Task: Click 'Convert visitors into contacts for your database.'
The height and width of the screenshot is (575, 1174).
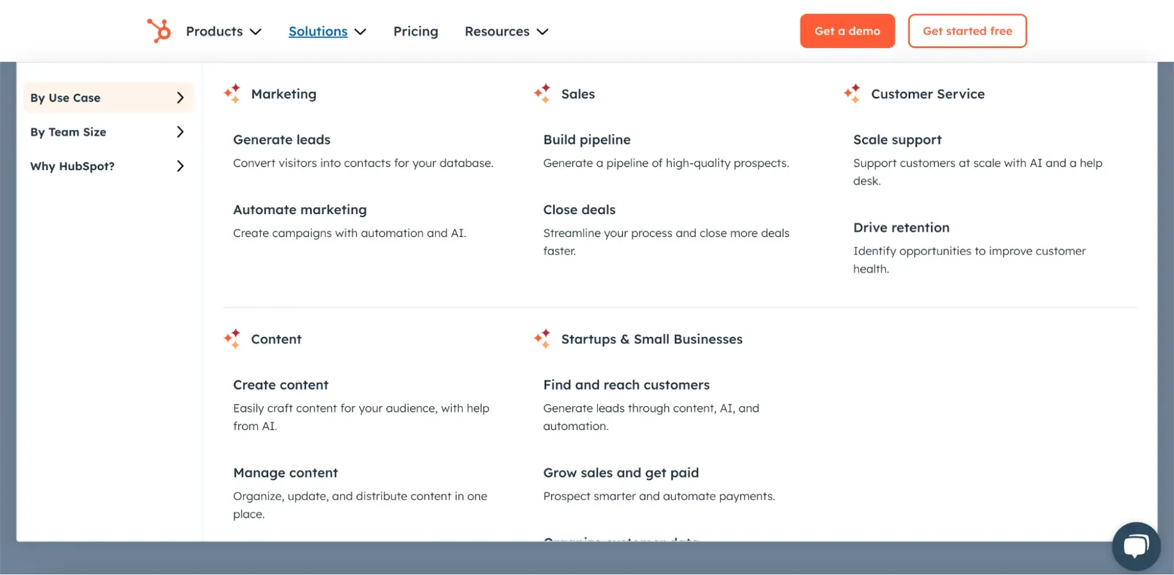Action: [363, 163]
